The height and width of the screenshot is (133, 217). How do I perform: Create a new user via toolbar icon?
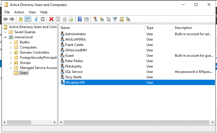95,19
